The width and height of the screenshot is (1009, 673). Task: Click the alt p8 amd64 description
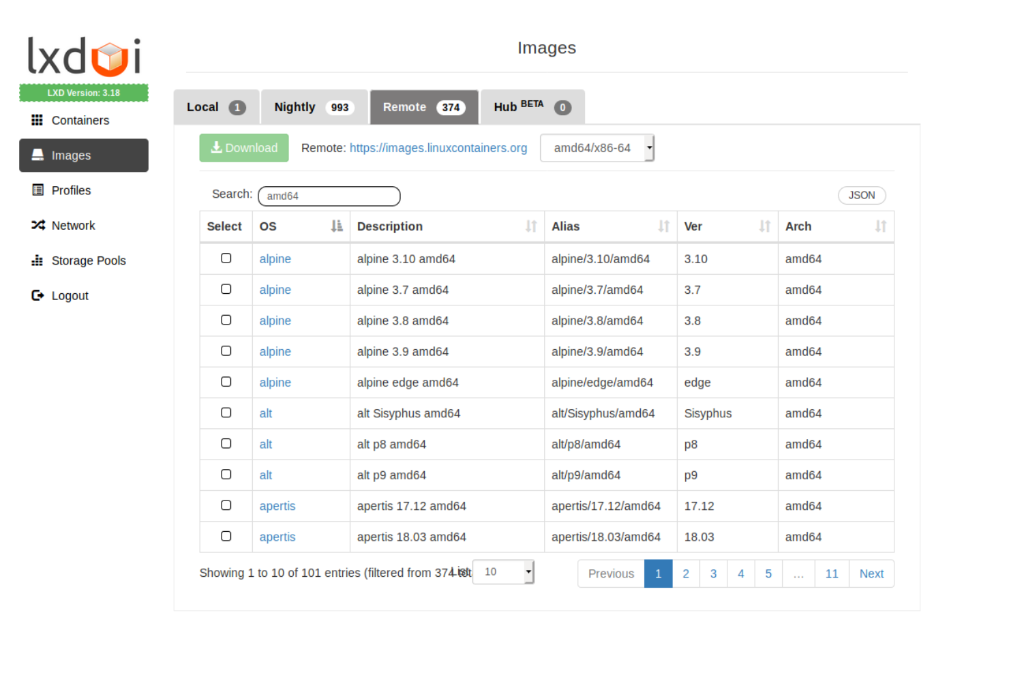point(391,445)
